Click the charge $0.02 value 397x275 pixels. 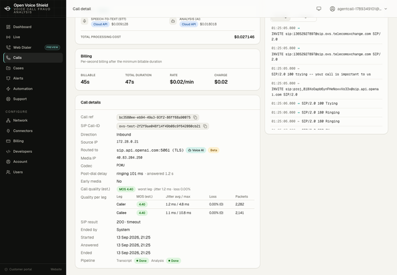point(221,82)
